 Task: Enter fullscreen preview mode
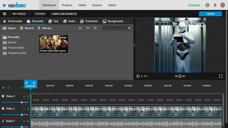tap(221, 76)
